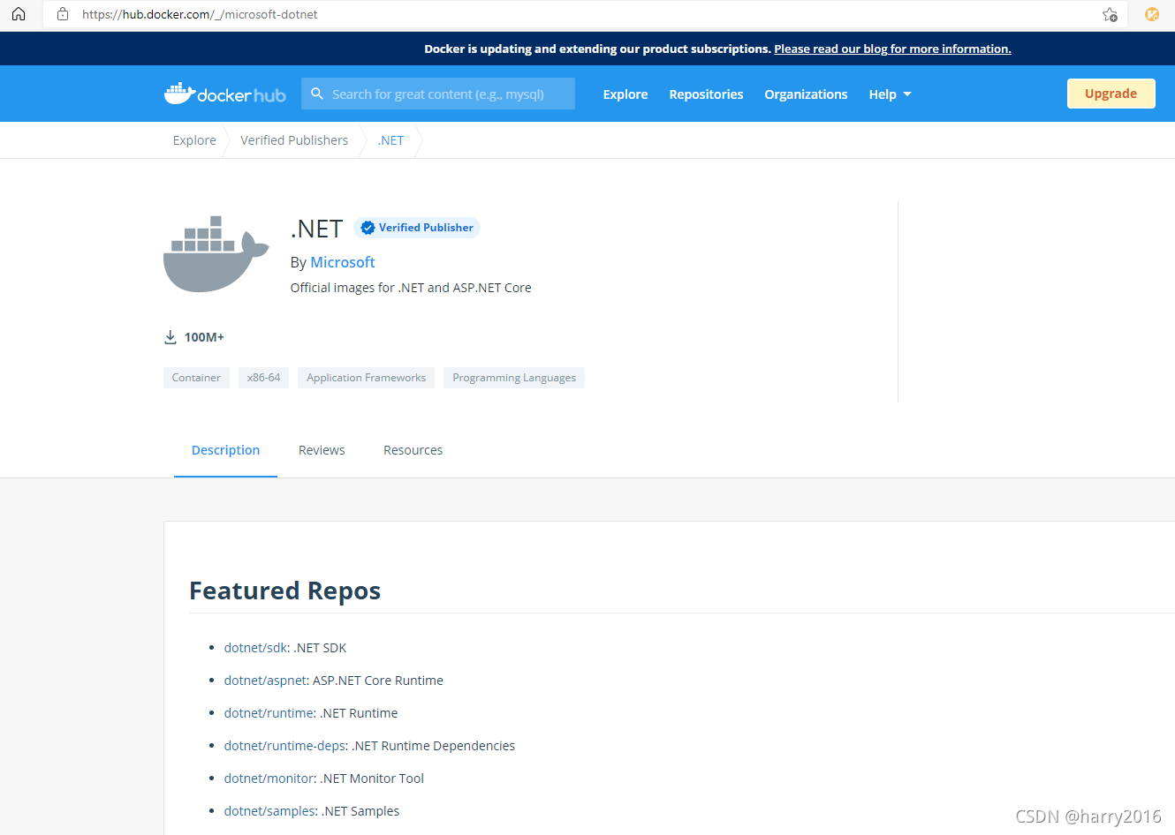Image resolution: width=1175 pixels, height=835 pixels.
Task: Open the Docker Hub logo homepage
Action: (x=224, y=94)
